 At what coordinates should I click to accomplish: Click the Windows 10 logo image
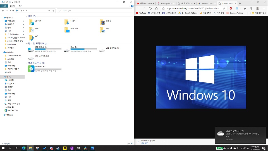coord(201,77)
